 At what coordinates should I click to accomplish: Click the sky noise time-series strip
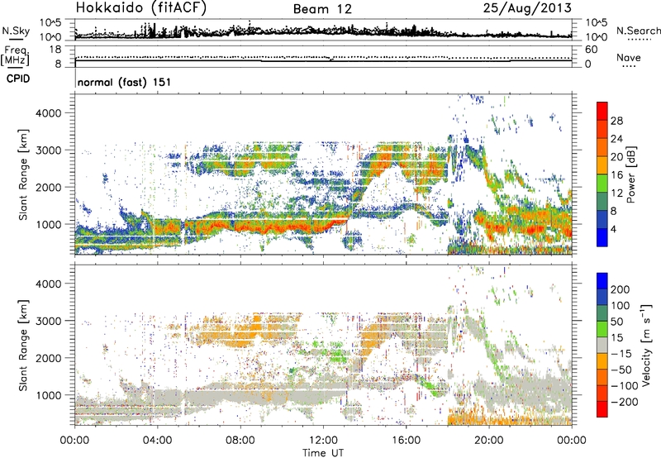click(x=323, y=30)
